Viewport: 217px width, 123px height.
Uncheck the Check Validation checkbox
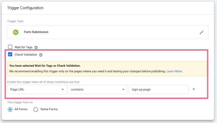(10, 54)
